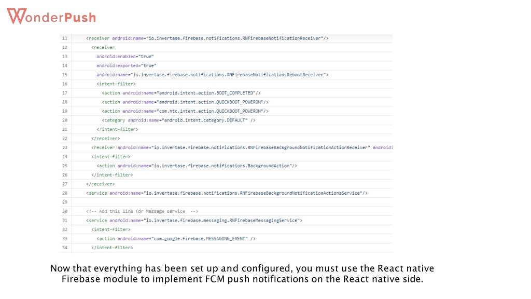531x299 pixels.
Task: Select the category DEFAULT line
Action: [x=178, y=120]
